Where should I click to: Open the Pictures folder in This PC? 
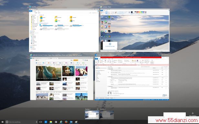click(x=58, y=21)
